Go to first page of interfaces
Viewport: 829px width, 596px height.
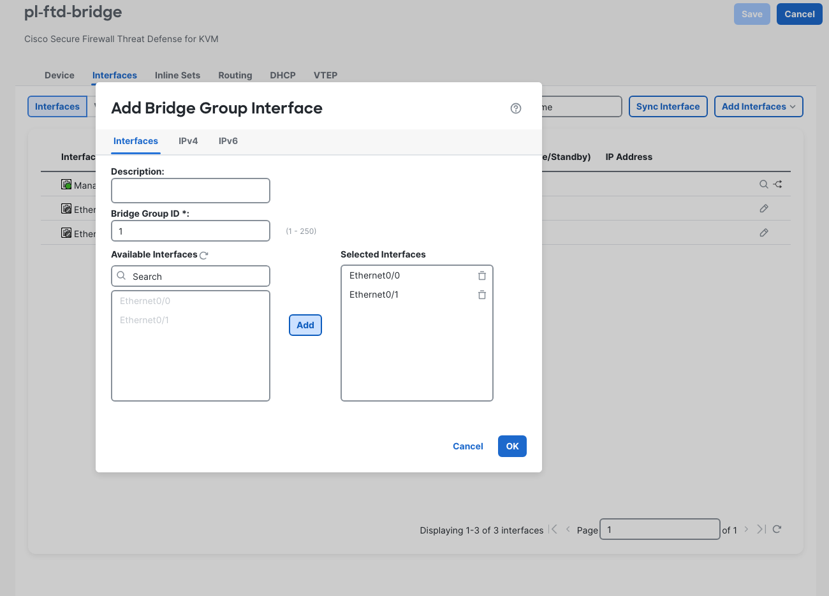point(554,529)
